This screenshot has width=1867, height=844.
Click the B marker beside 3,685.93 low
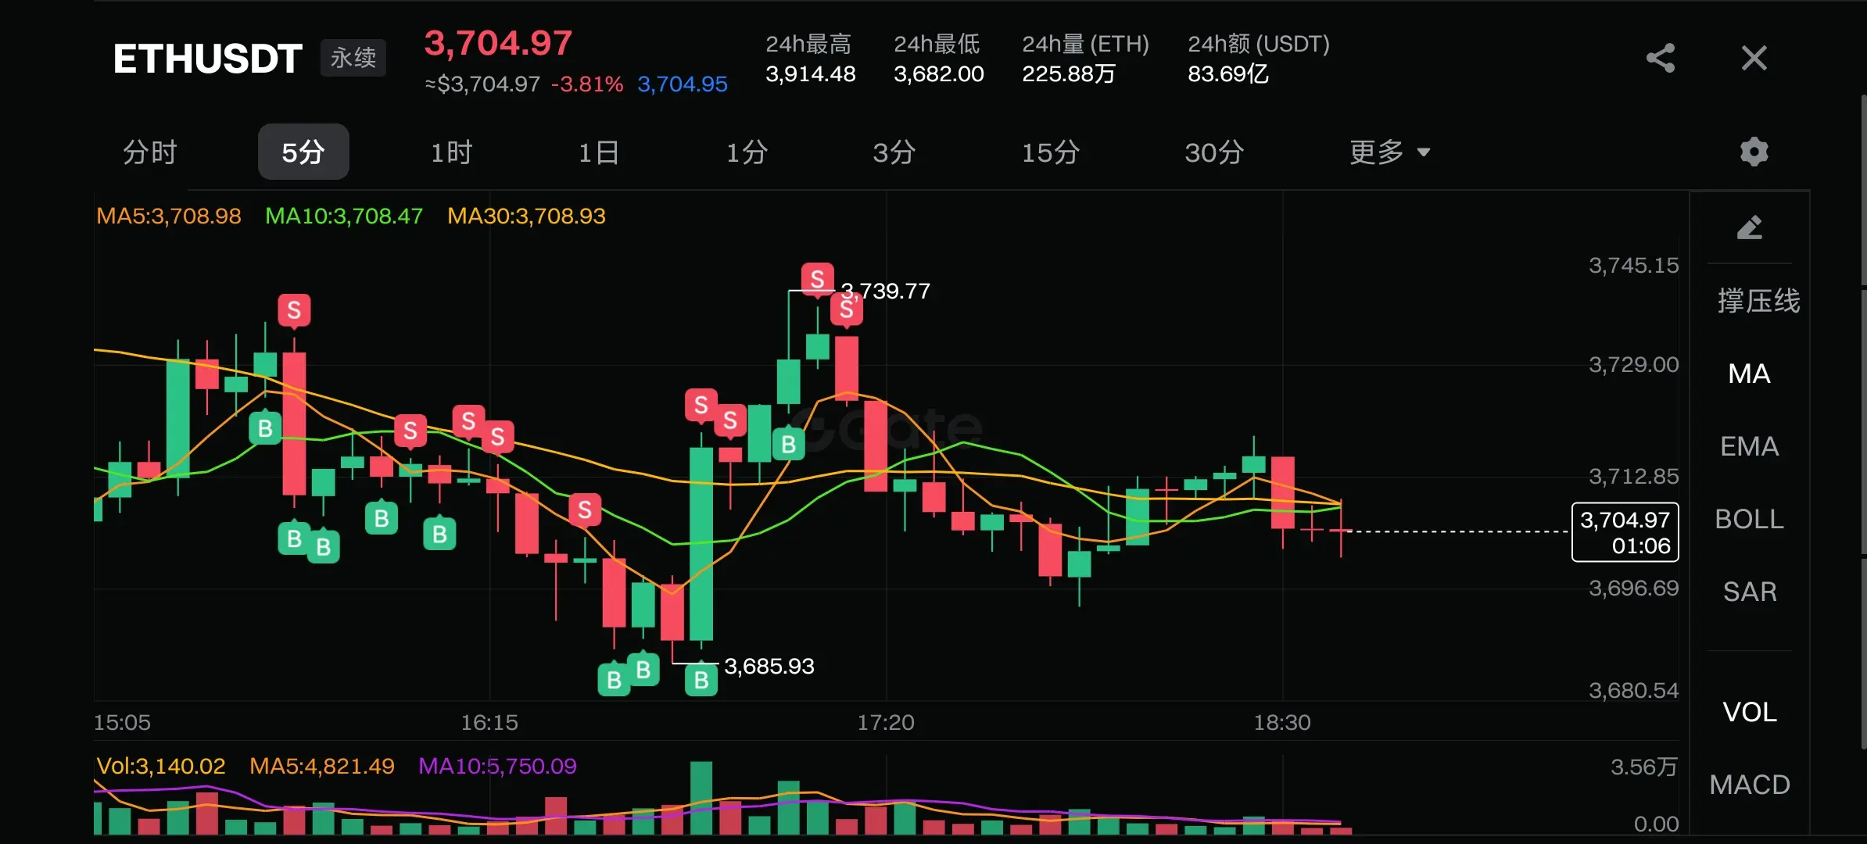(x=701, y=680)
